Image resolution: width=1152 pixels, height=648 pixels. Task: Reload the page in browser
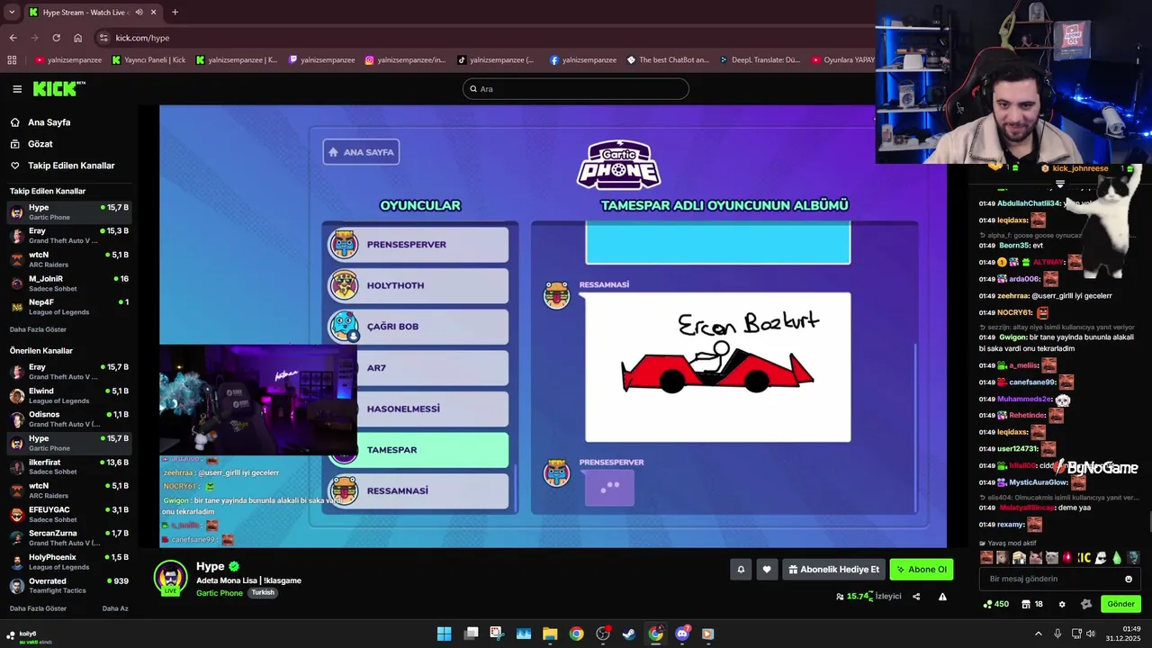point(56,38)
